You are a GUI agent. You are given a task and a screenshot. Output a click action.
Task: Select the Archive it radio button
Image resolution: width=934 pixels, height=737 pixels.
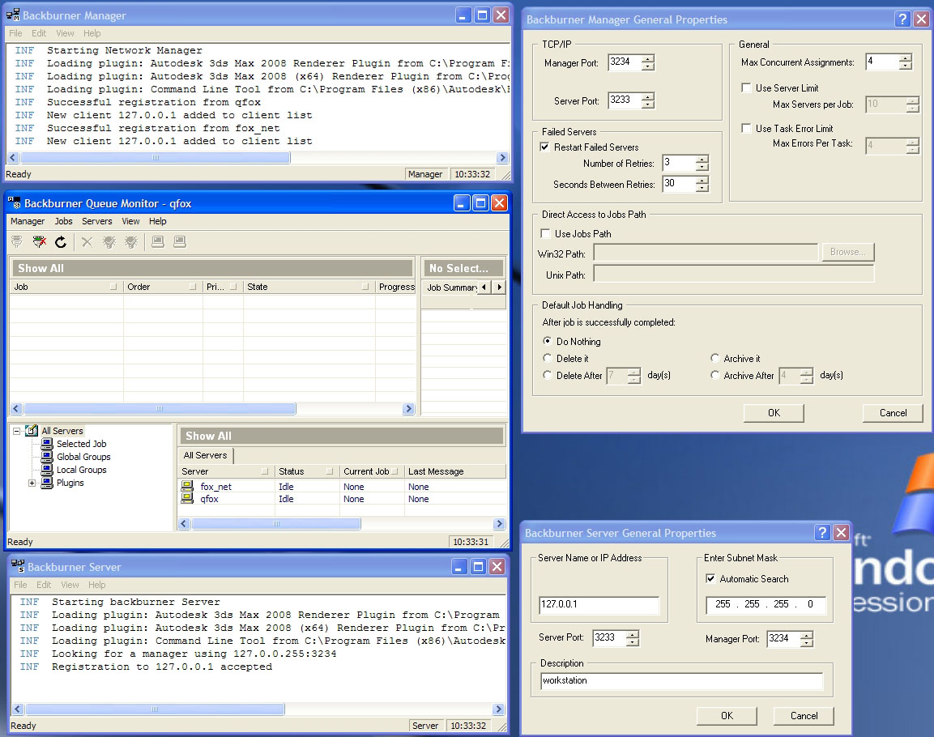tap(714, 359)
